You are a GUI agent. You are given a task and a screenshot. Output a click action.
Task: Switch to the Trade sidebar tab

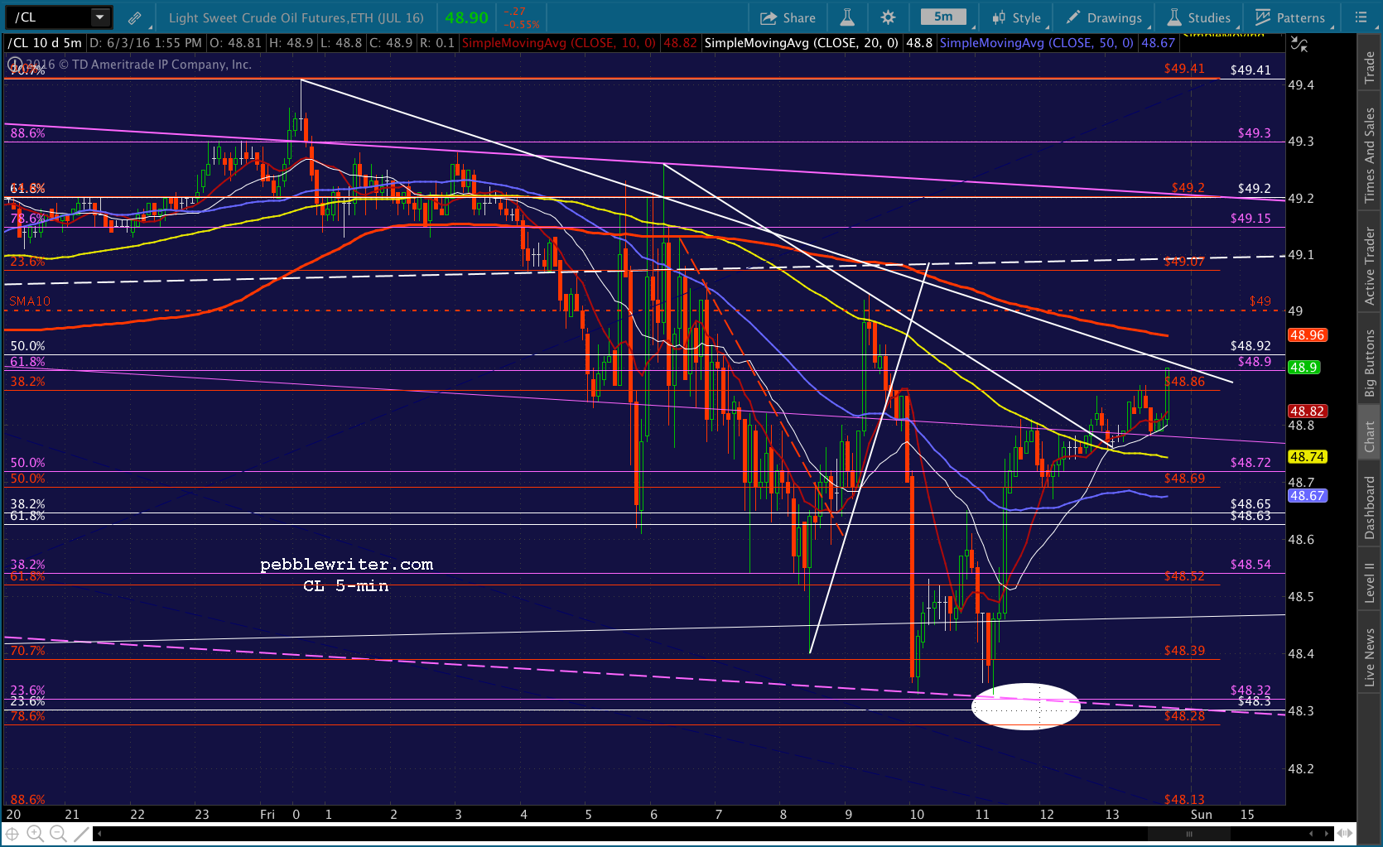click(x=1370, y=68)
